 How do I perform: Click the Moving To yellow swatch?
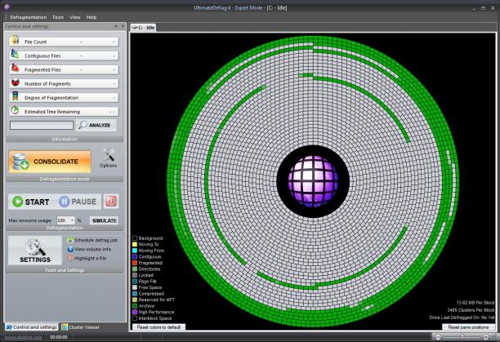coord(135,244)
